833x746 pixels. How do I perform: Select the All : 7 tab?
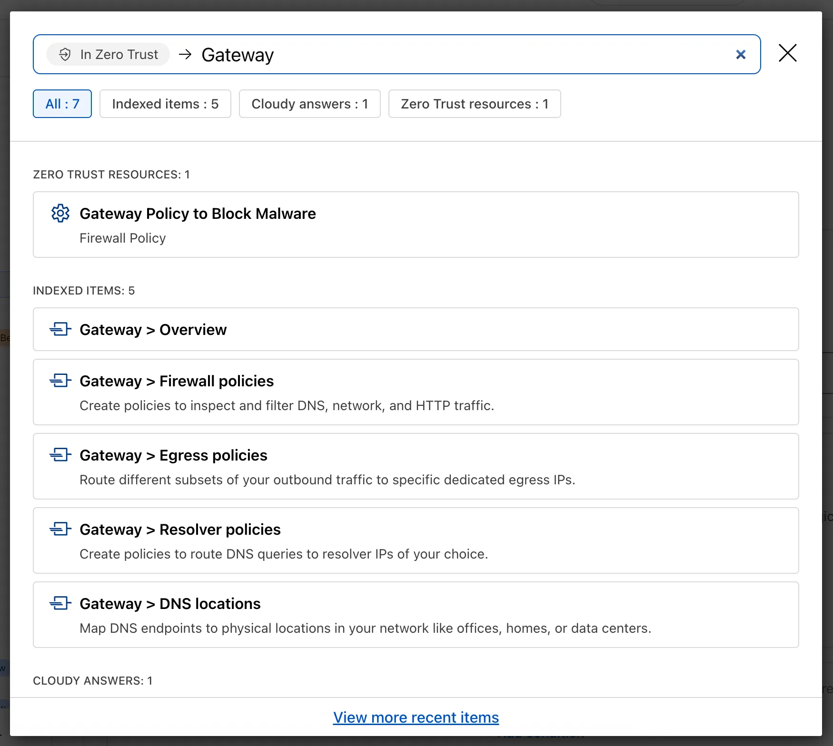pyautogui.click(x=62, y=104)
